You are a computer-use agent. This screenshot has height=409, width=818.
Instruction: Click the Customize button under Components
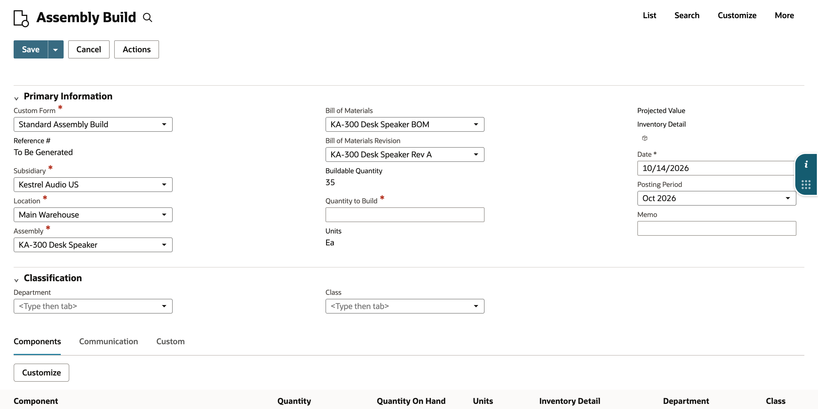(41, 373)
